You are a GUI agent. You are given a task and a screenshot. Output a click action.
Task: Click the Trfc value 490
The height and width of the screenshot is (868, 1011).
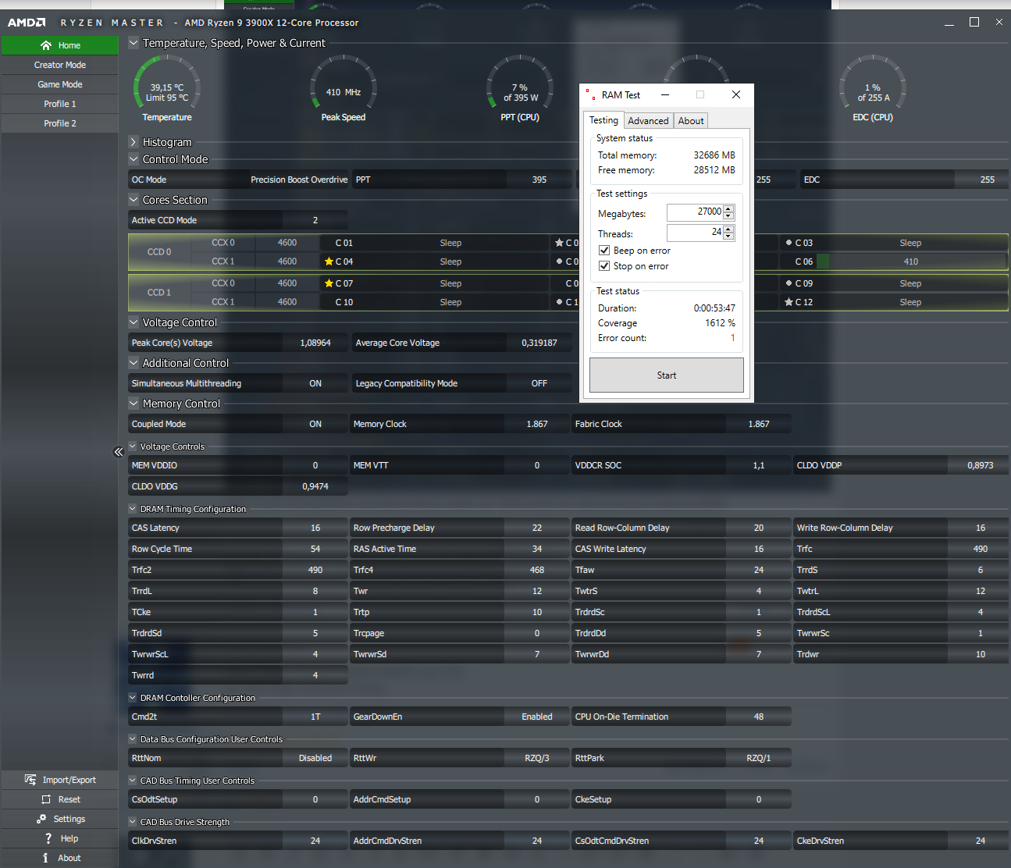[981, 549]
